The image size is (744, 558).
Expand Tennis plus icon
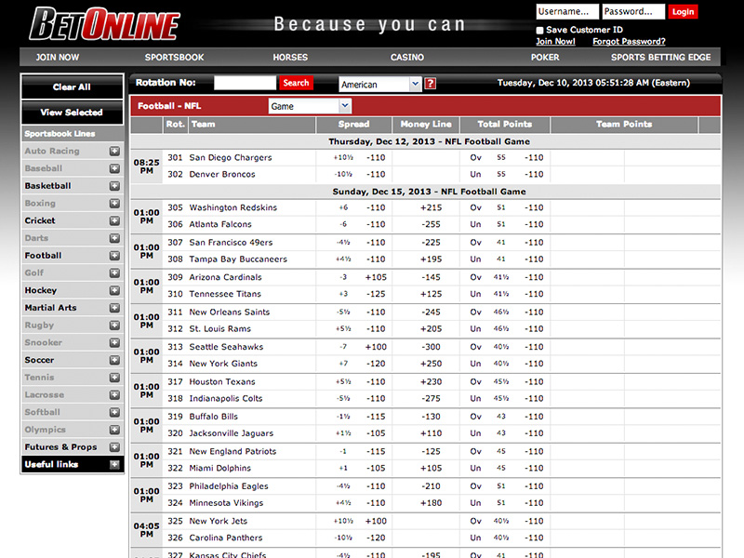point(114,378)
